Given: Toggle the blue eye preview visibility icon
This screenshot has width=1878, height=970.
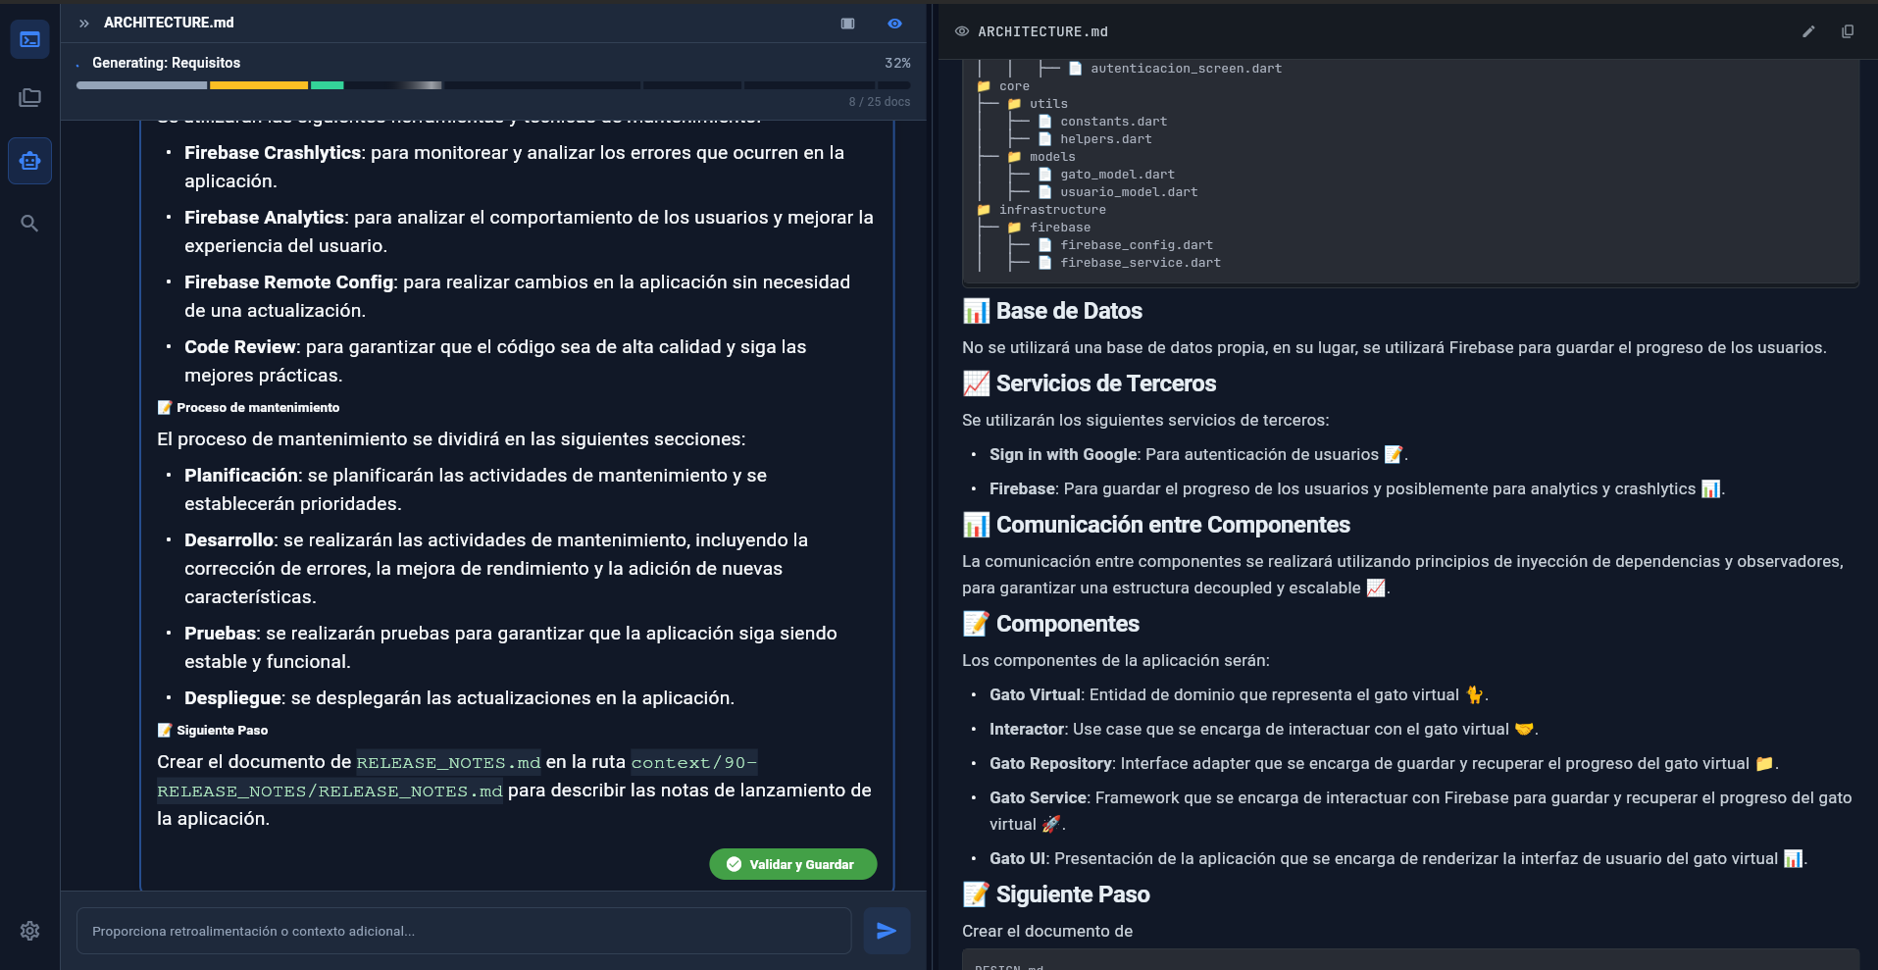Looking at the screenshot, I should pyautogui.click(x=894, y=24).
